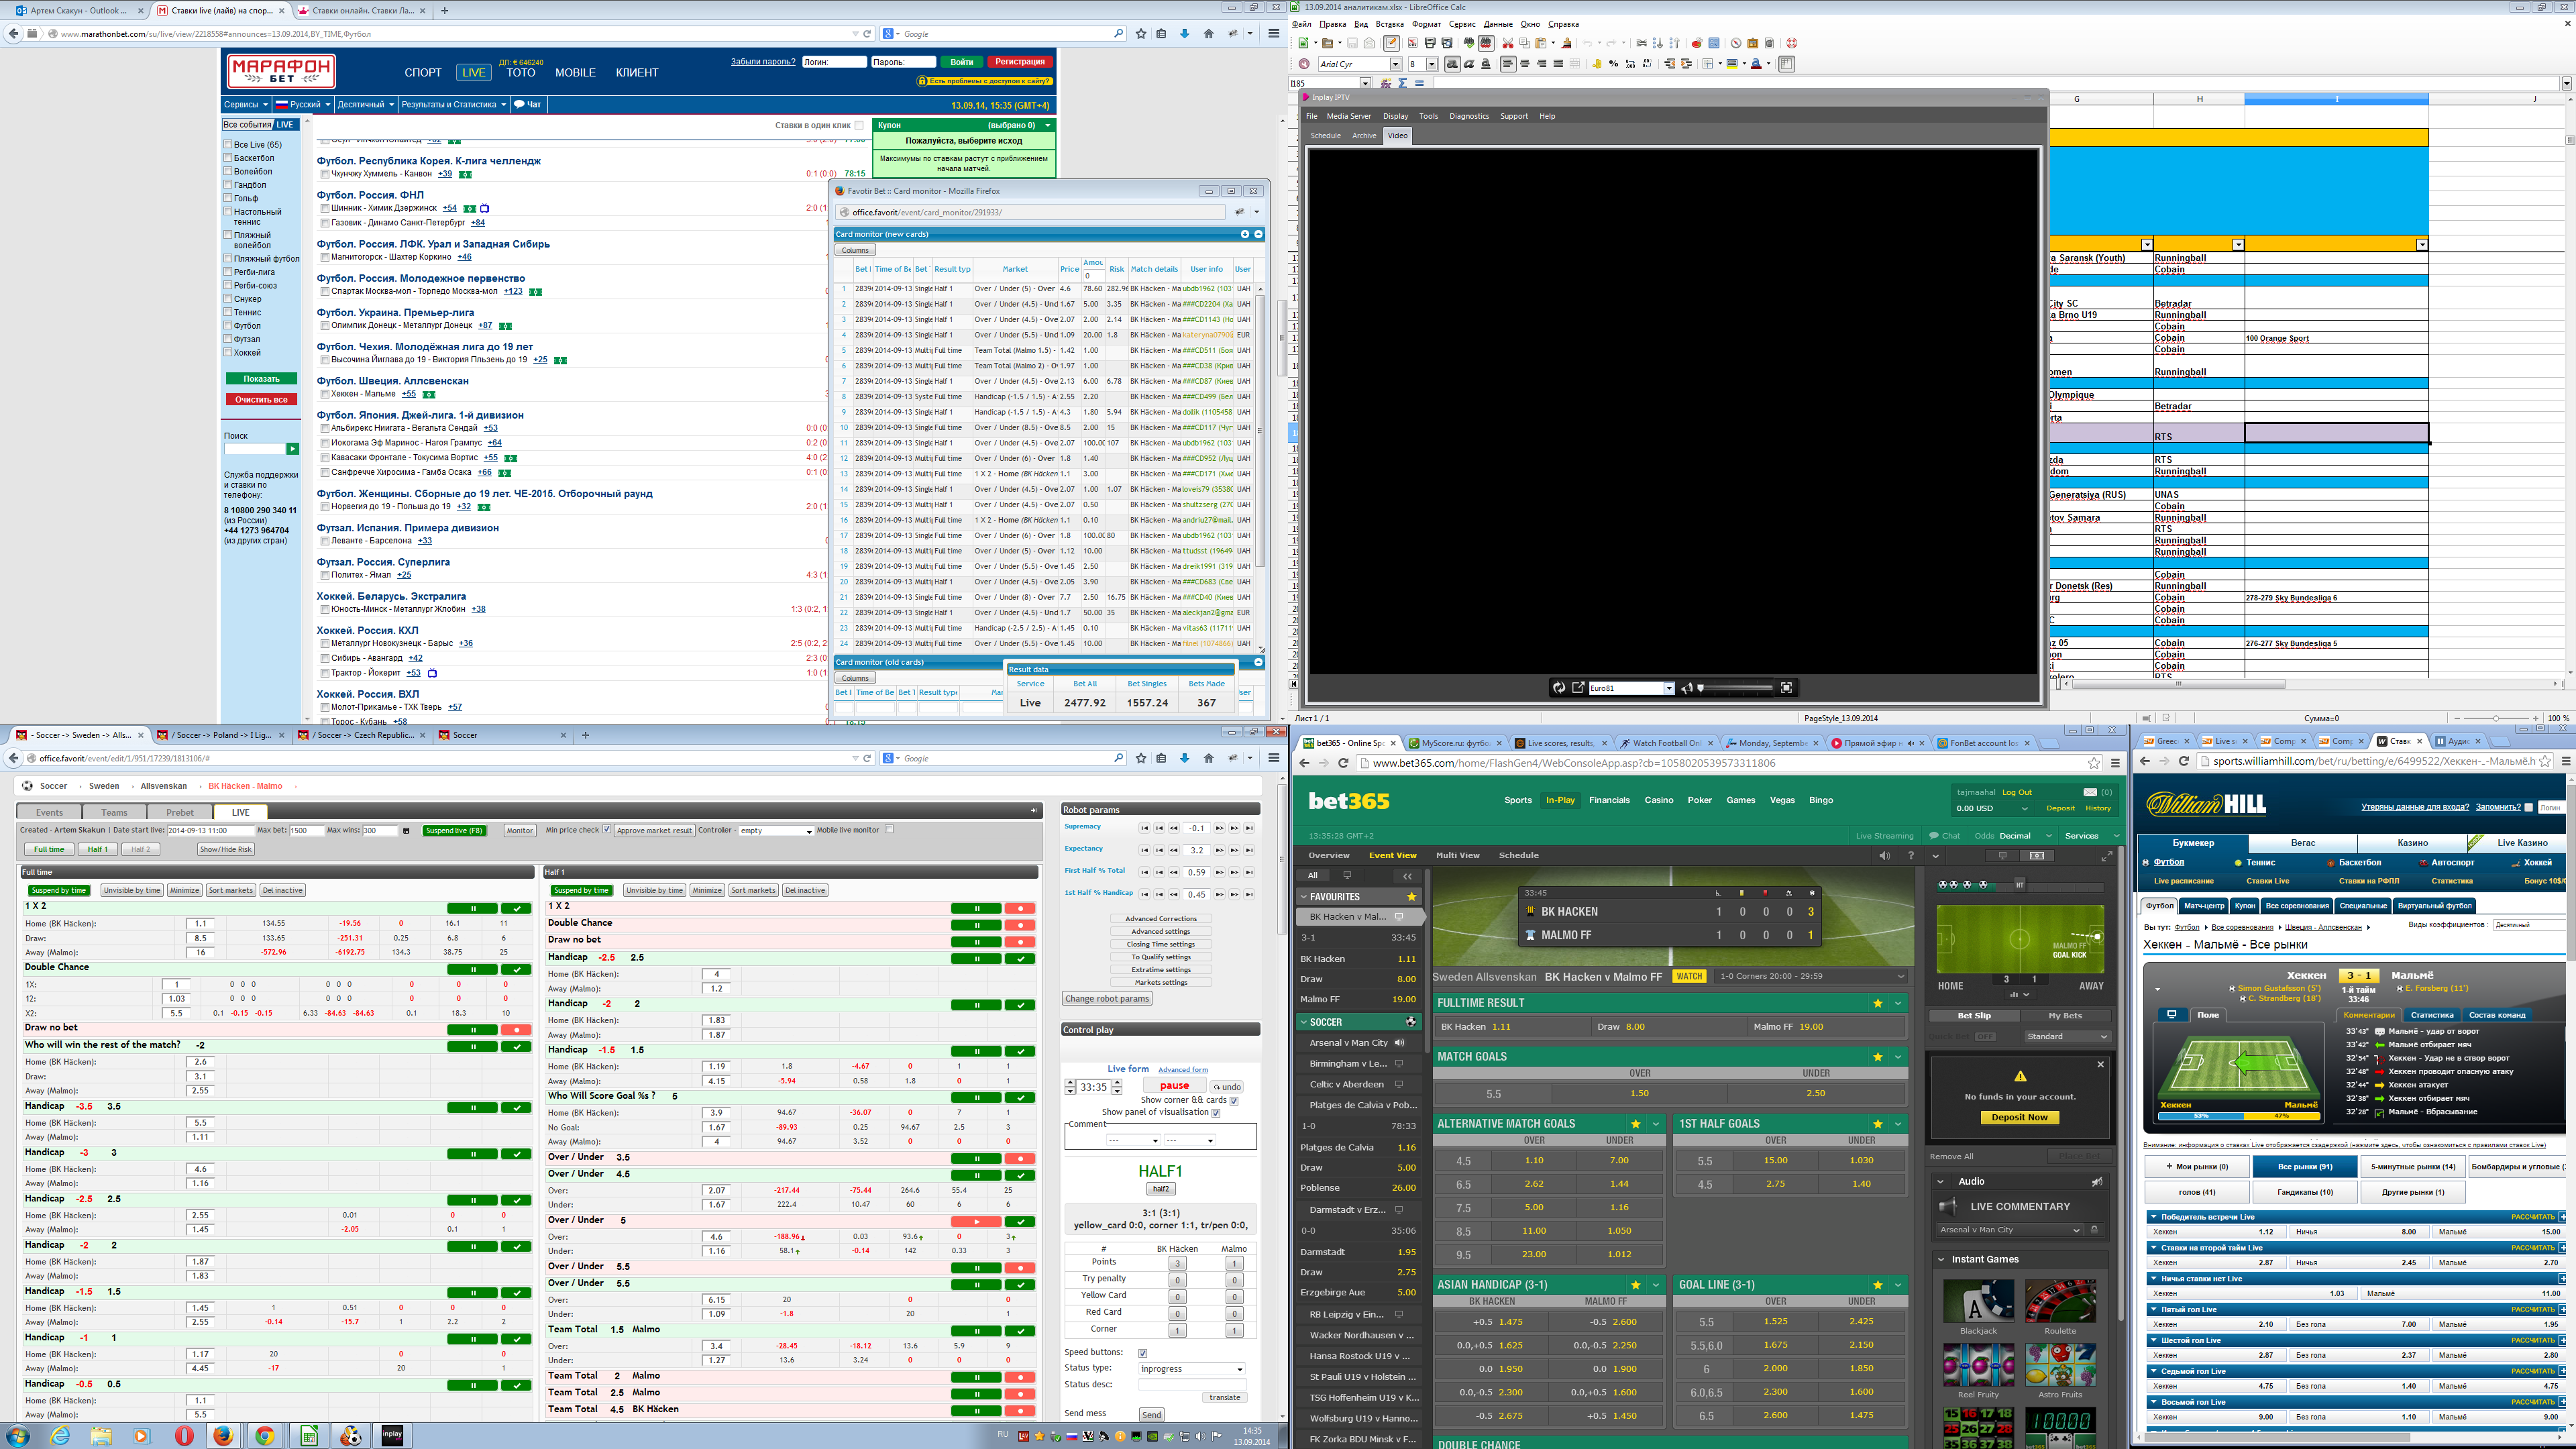The image size is (2576, 1449).
Task: Click the Status desc input field
Action: (1193, 1385)
